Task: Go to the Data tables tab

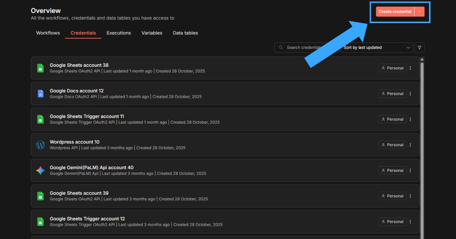Action: [185, 33]
